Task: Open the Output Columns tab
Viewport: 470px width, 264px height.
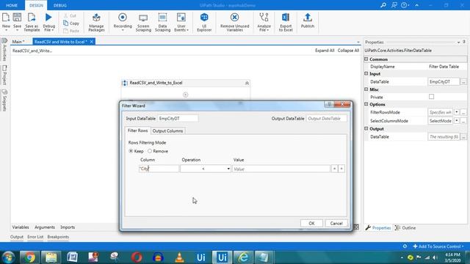Action: [167, 131]
